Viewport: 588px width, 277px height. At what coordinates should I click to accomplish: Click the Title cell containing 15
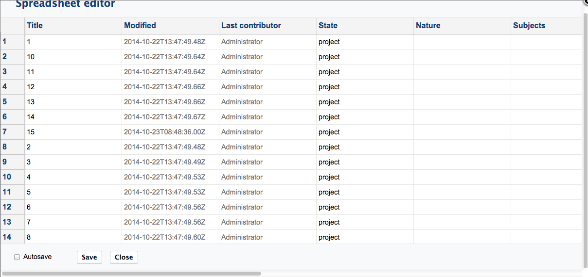click(x=73, y=132)
